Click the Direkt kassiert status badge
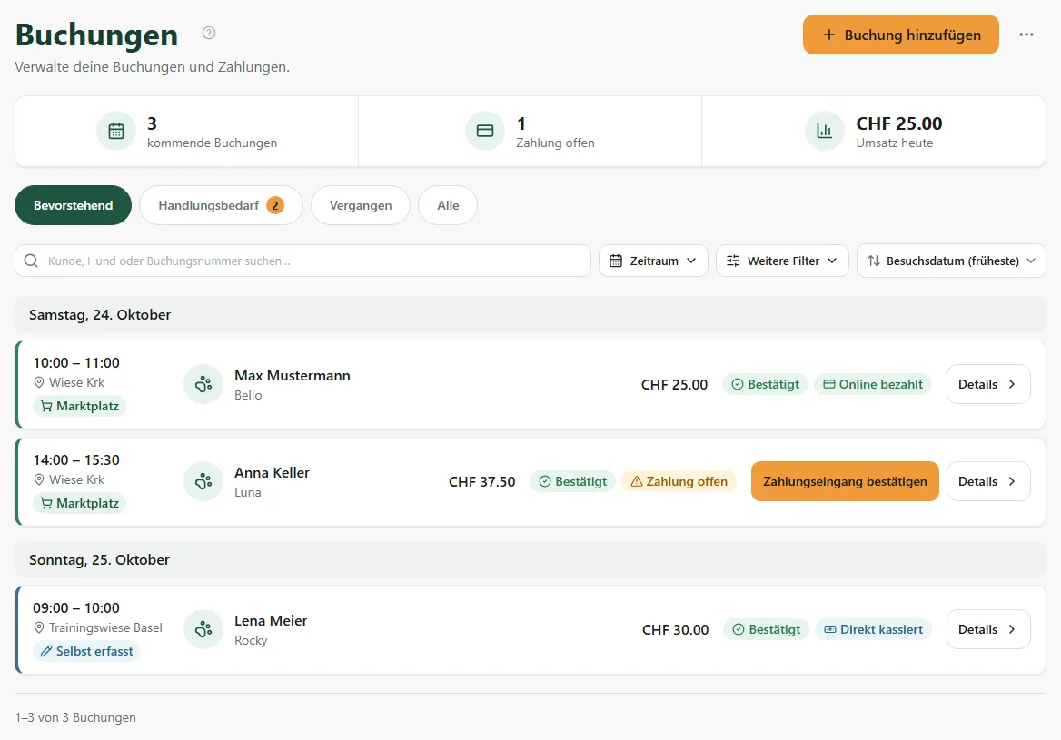 pos(874,630)
